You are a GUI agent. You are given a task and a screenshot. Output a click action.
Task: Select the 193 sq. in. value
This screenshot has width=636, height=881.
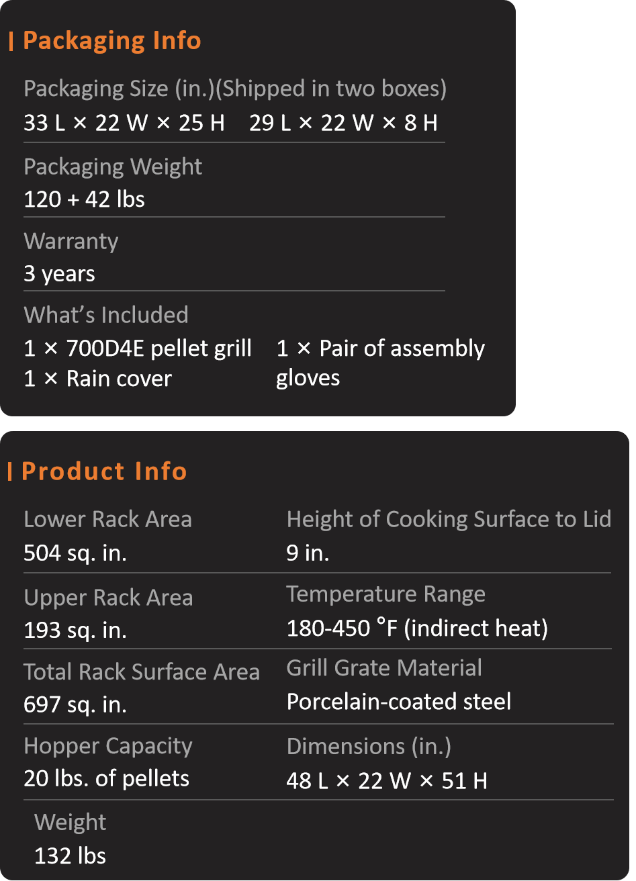pos(75,631)
